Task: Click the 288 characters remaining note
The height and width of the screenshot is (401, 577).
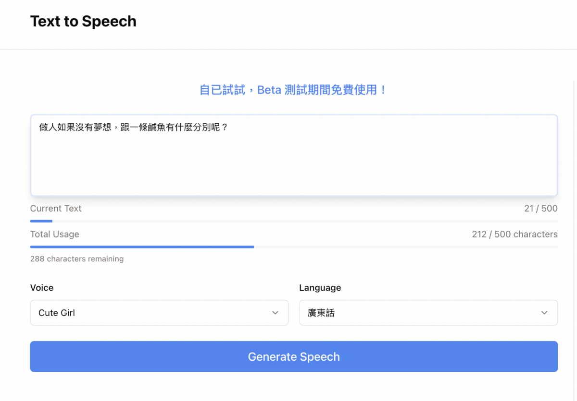Action: click(x=77, y=259)
